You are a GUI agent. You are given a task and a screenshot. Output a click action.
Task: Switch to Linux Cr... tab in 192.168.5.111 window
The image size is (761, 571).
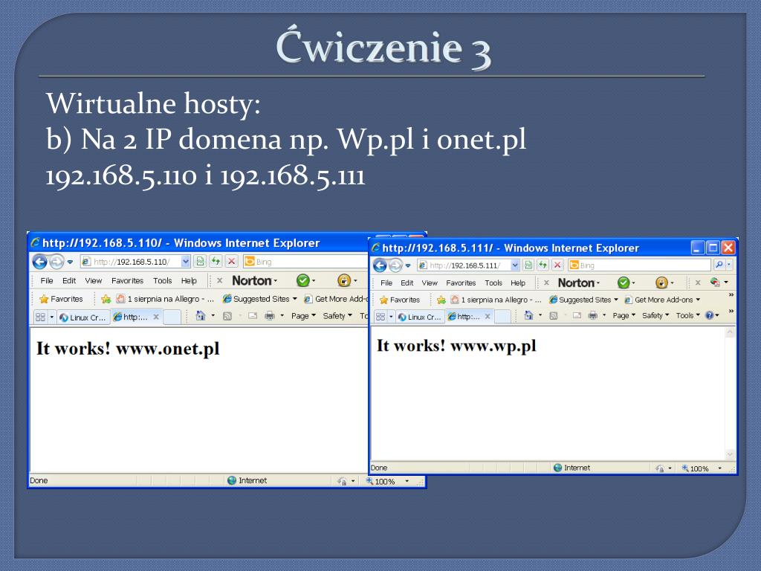(x=421, y=317)
